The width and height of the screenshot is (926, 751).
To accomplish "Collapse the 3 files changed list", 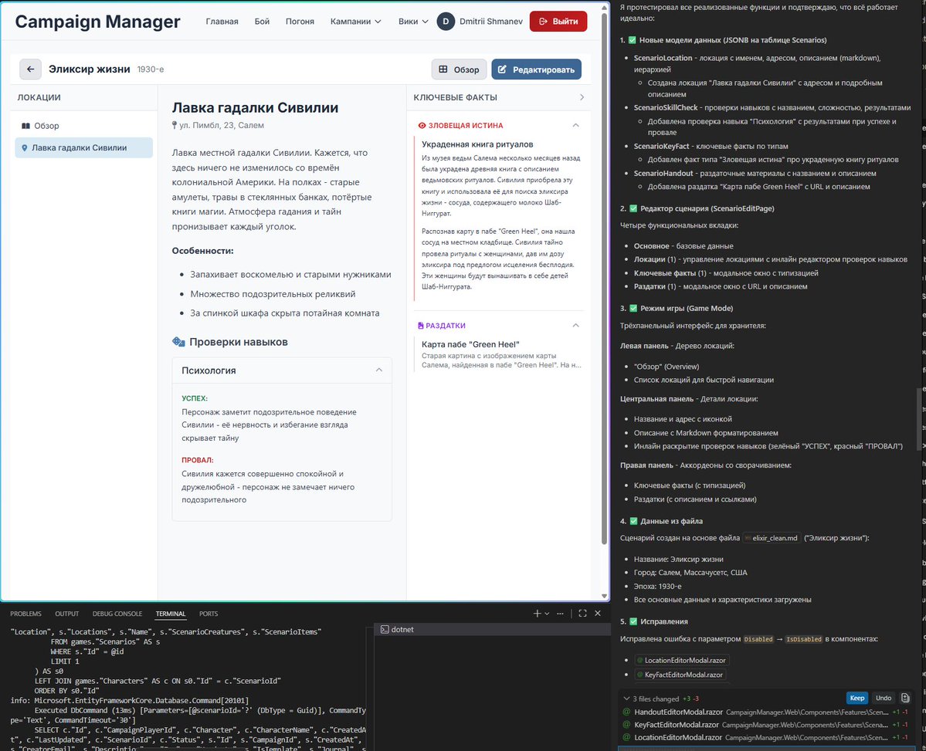I will click(x=626, y=699).
